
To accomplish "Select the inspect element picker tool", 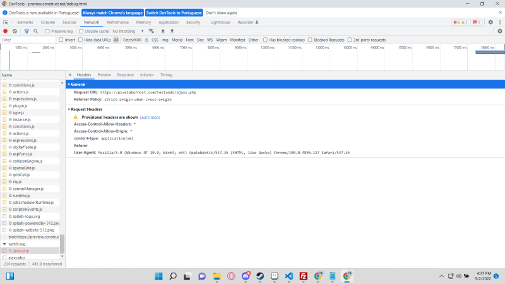I will [x=5, y=22].
